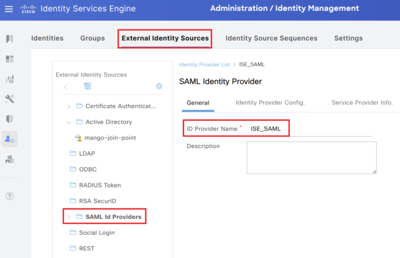
Task: Open the Work Centers sidebar icon
Action: click(x=10, y=159)
